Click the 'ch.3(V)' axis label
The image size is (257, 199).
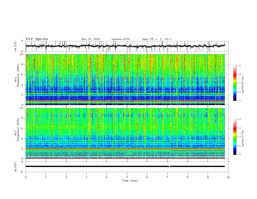point(16,167)
